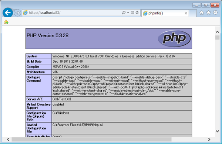Close the phpinfo() tab
The width and height of the screenshot is (222, 144).
click(x=186, y=13)
